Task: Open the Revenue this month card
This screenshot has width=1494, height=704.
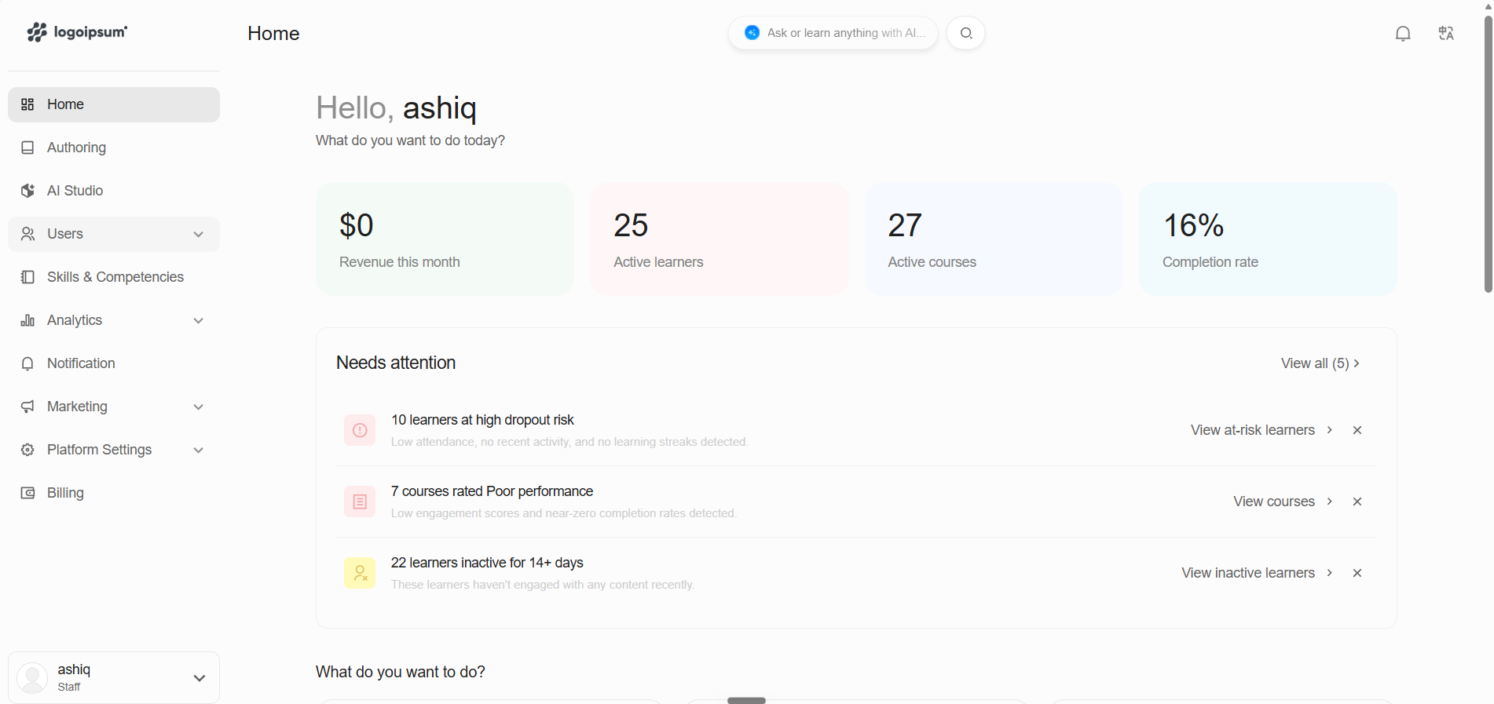Action: [x=445, y=239]
